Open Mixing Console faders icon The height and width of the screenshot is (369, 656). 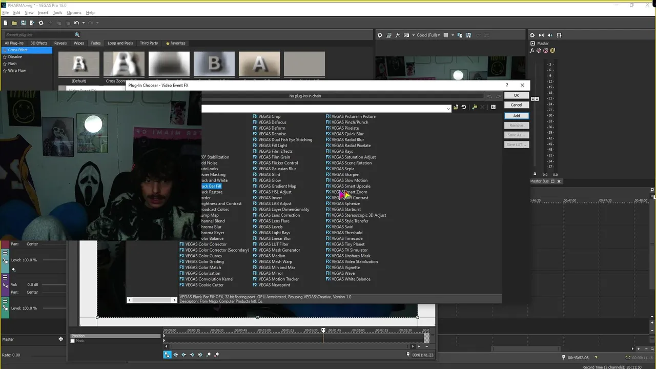point(559,35)
